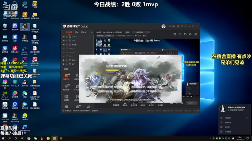Viewport: 252px width, 141px height.
Task: Toggle the lock on 推广 layer
Action: coord(67,64)
